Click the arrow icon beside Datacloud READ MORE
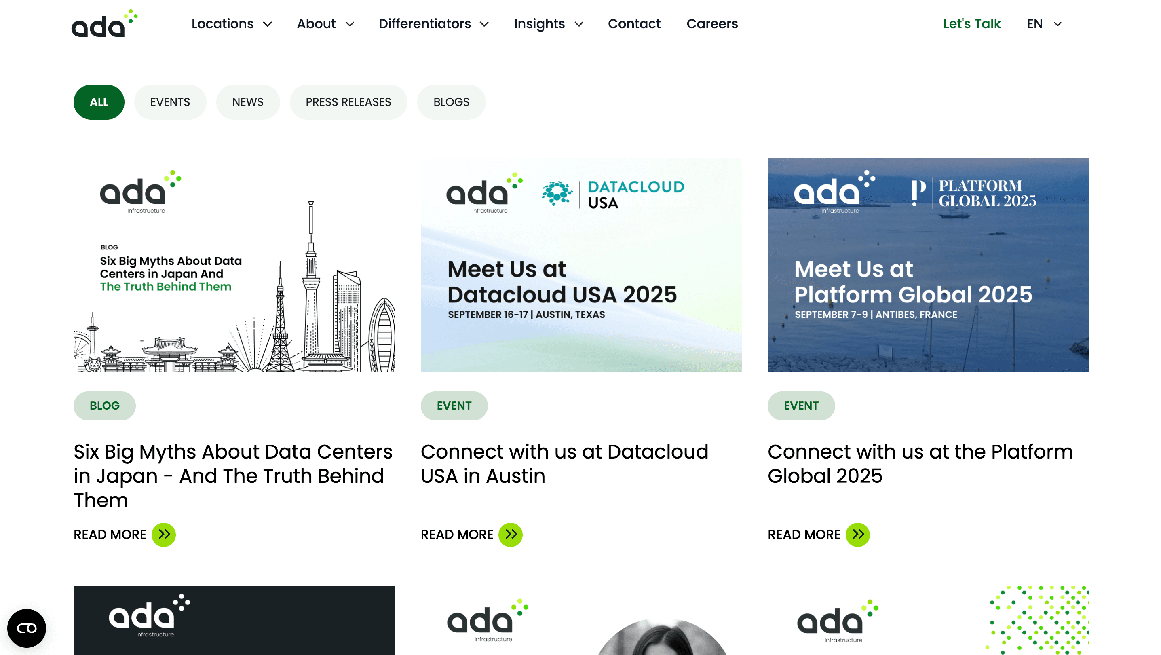Image resolution: width=1161 pixels, height=655 pixels. coord(511,535)
